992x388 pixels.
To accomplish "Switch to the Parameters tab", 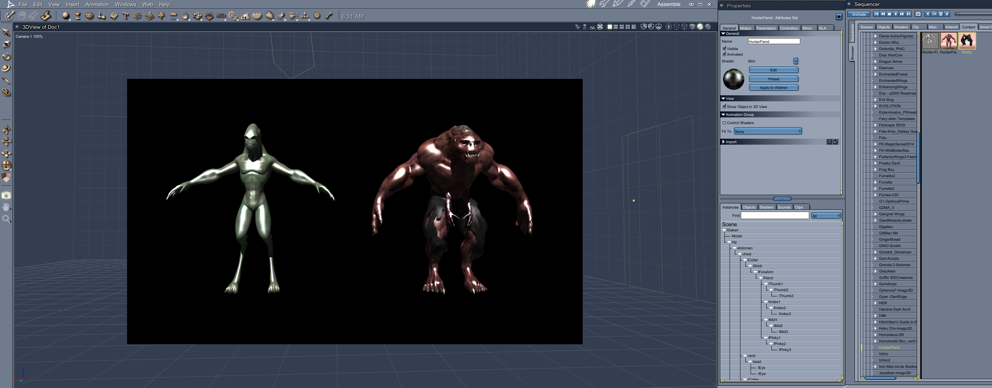I will point(766,28).
